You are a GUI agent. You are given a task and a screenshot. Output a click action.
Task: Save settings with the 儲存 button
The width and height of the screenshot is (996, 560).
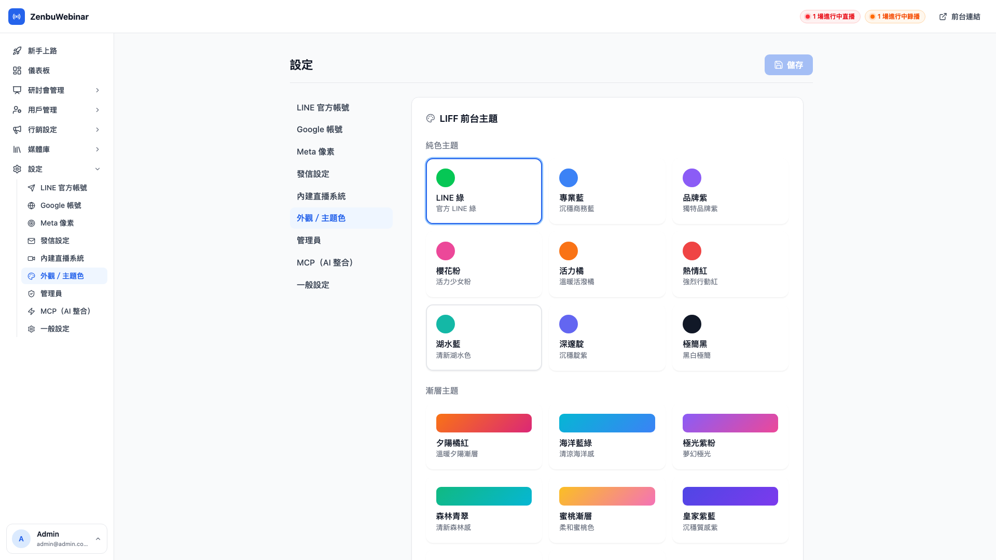tap(789, 65)
